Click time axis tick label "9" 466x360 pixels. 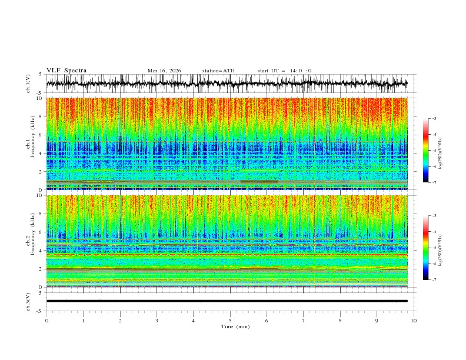(377, 321)
